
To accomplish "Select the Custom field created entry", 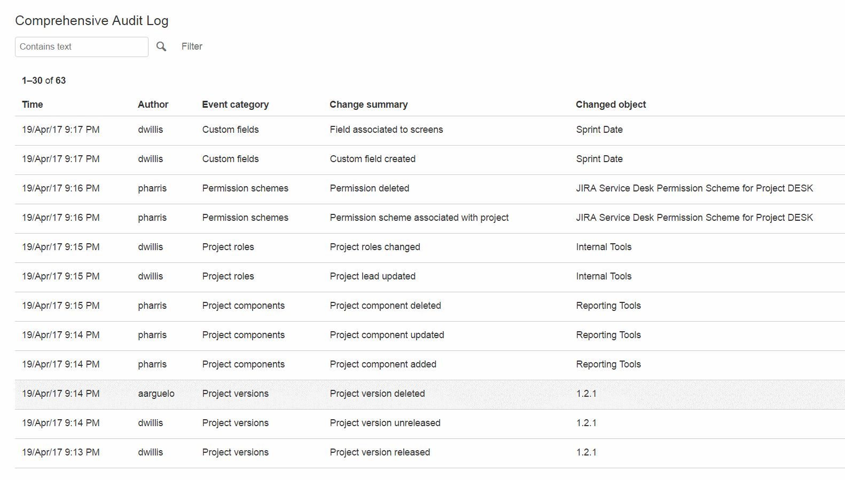I will 372,159.
